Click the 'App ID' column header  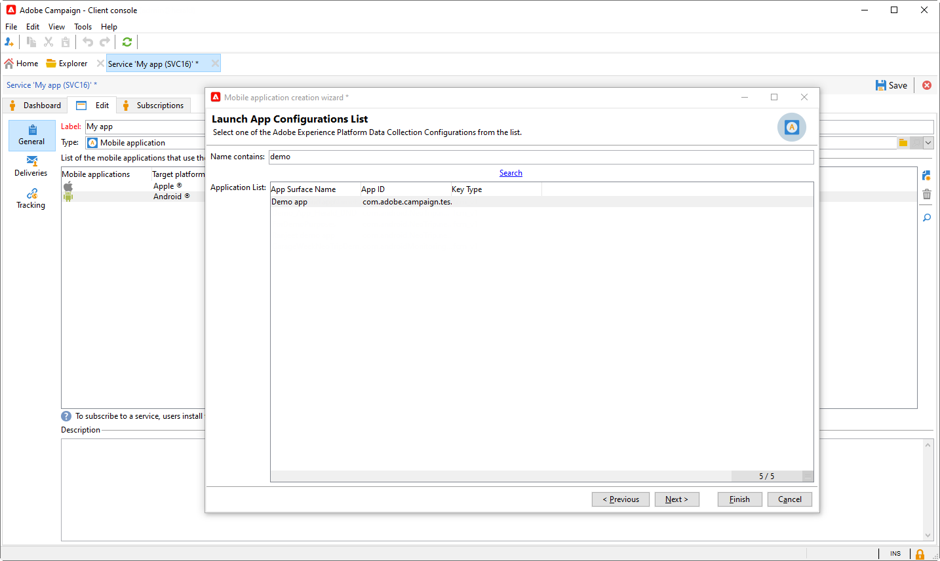(x=406, y=189)
